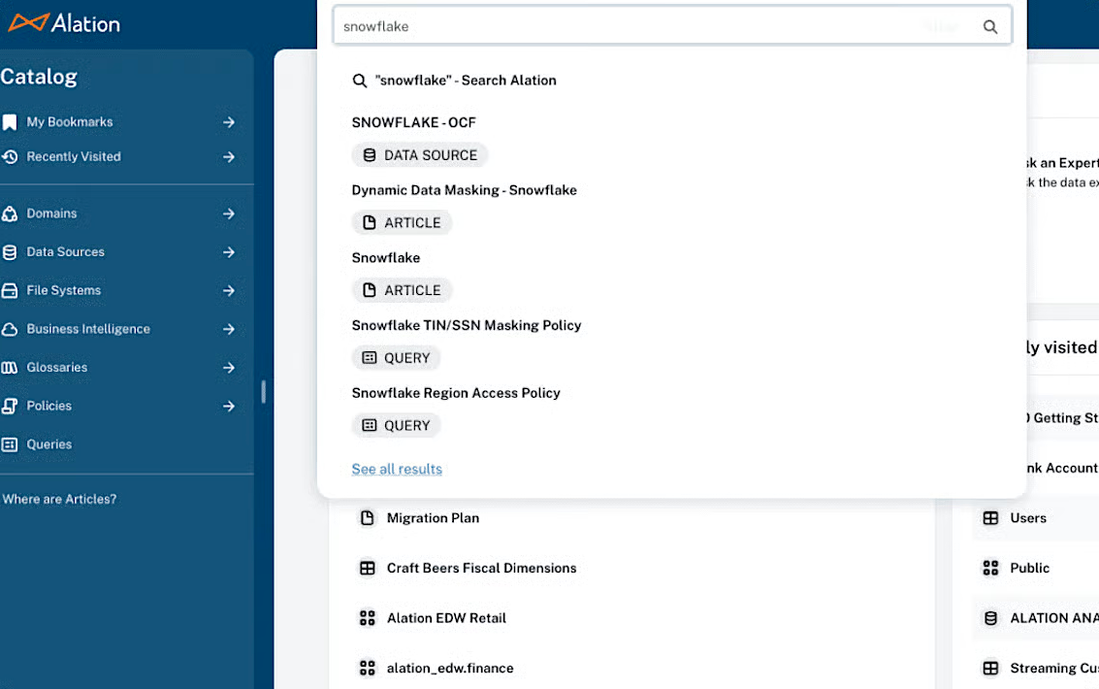The image size is (1099, 689).
Task: Expand Glossaries with its arrow
Action: point(229,368)
